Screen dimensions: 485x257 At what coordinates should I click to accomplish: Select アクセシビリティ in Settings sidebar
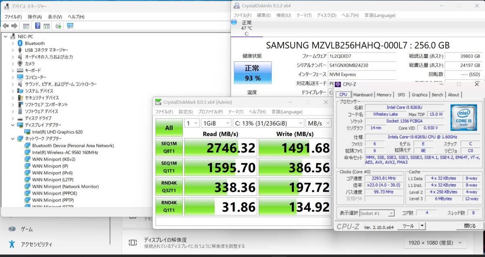[36, 244]
